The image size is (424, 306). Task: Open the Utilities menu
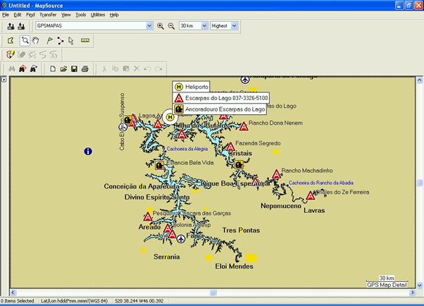(98, 14)
